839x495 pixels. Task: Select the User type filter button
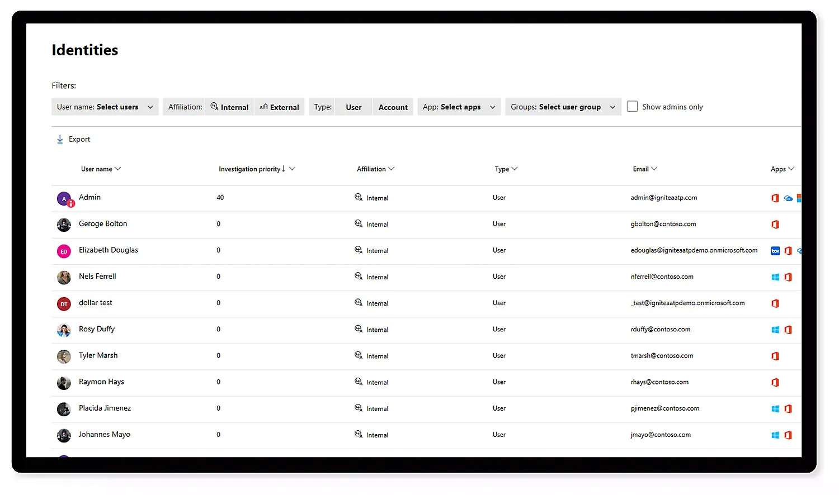353,107
